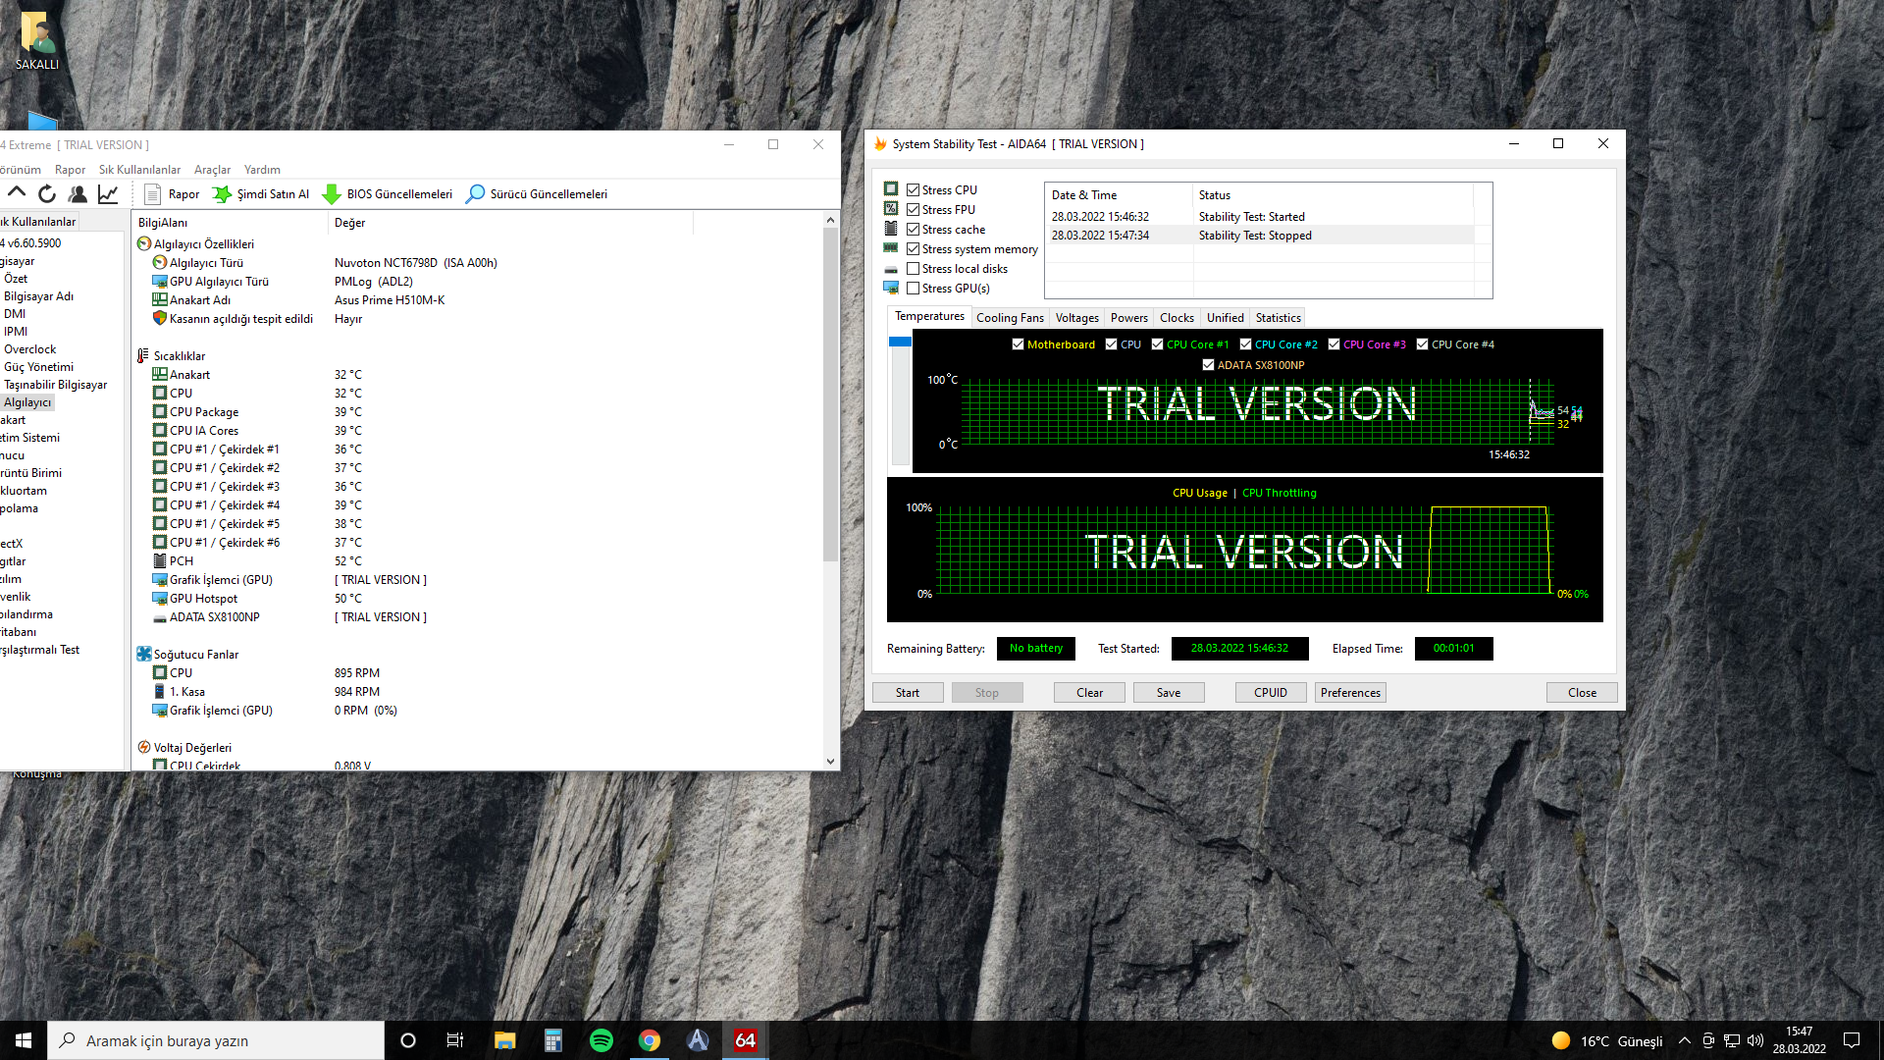Click the PCH chip icon
The width and height of the screenshot is (1884, 1060).
(160, 561)
